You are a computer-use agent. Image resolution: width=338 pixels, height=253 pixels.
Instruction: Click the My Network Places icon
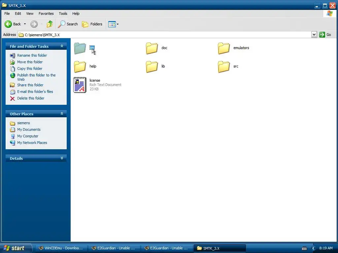13,143
